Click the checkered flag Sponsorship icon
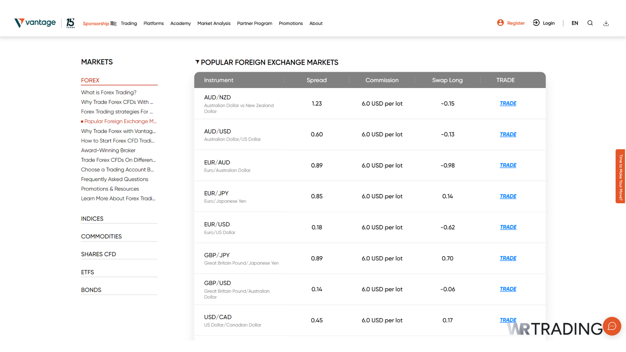This screenshot has width=626, height=352. [113, 23]
